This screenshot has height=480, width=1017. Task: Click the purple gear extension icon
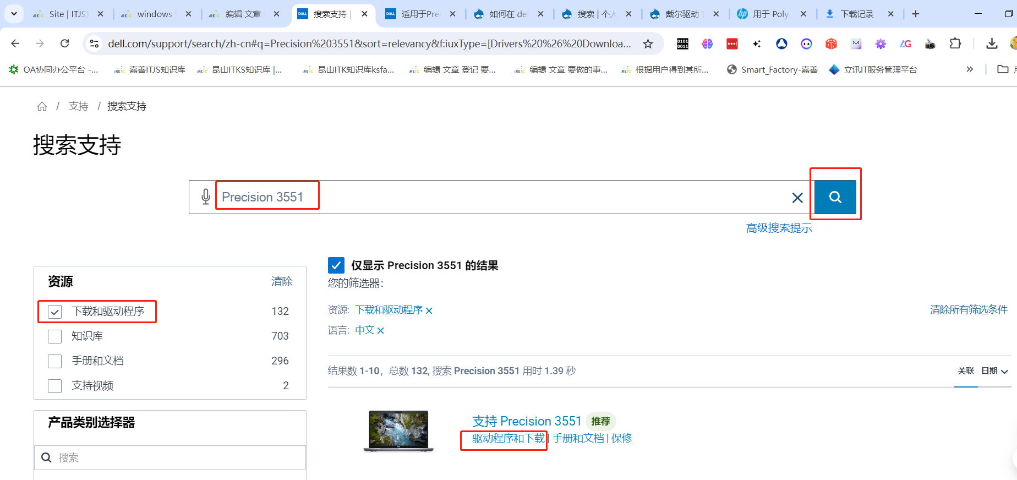[x=881, y=43]
